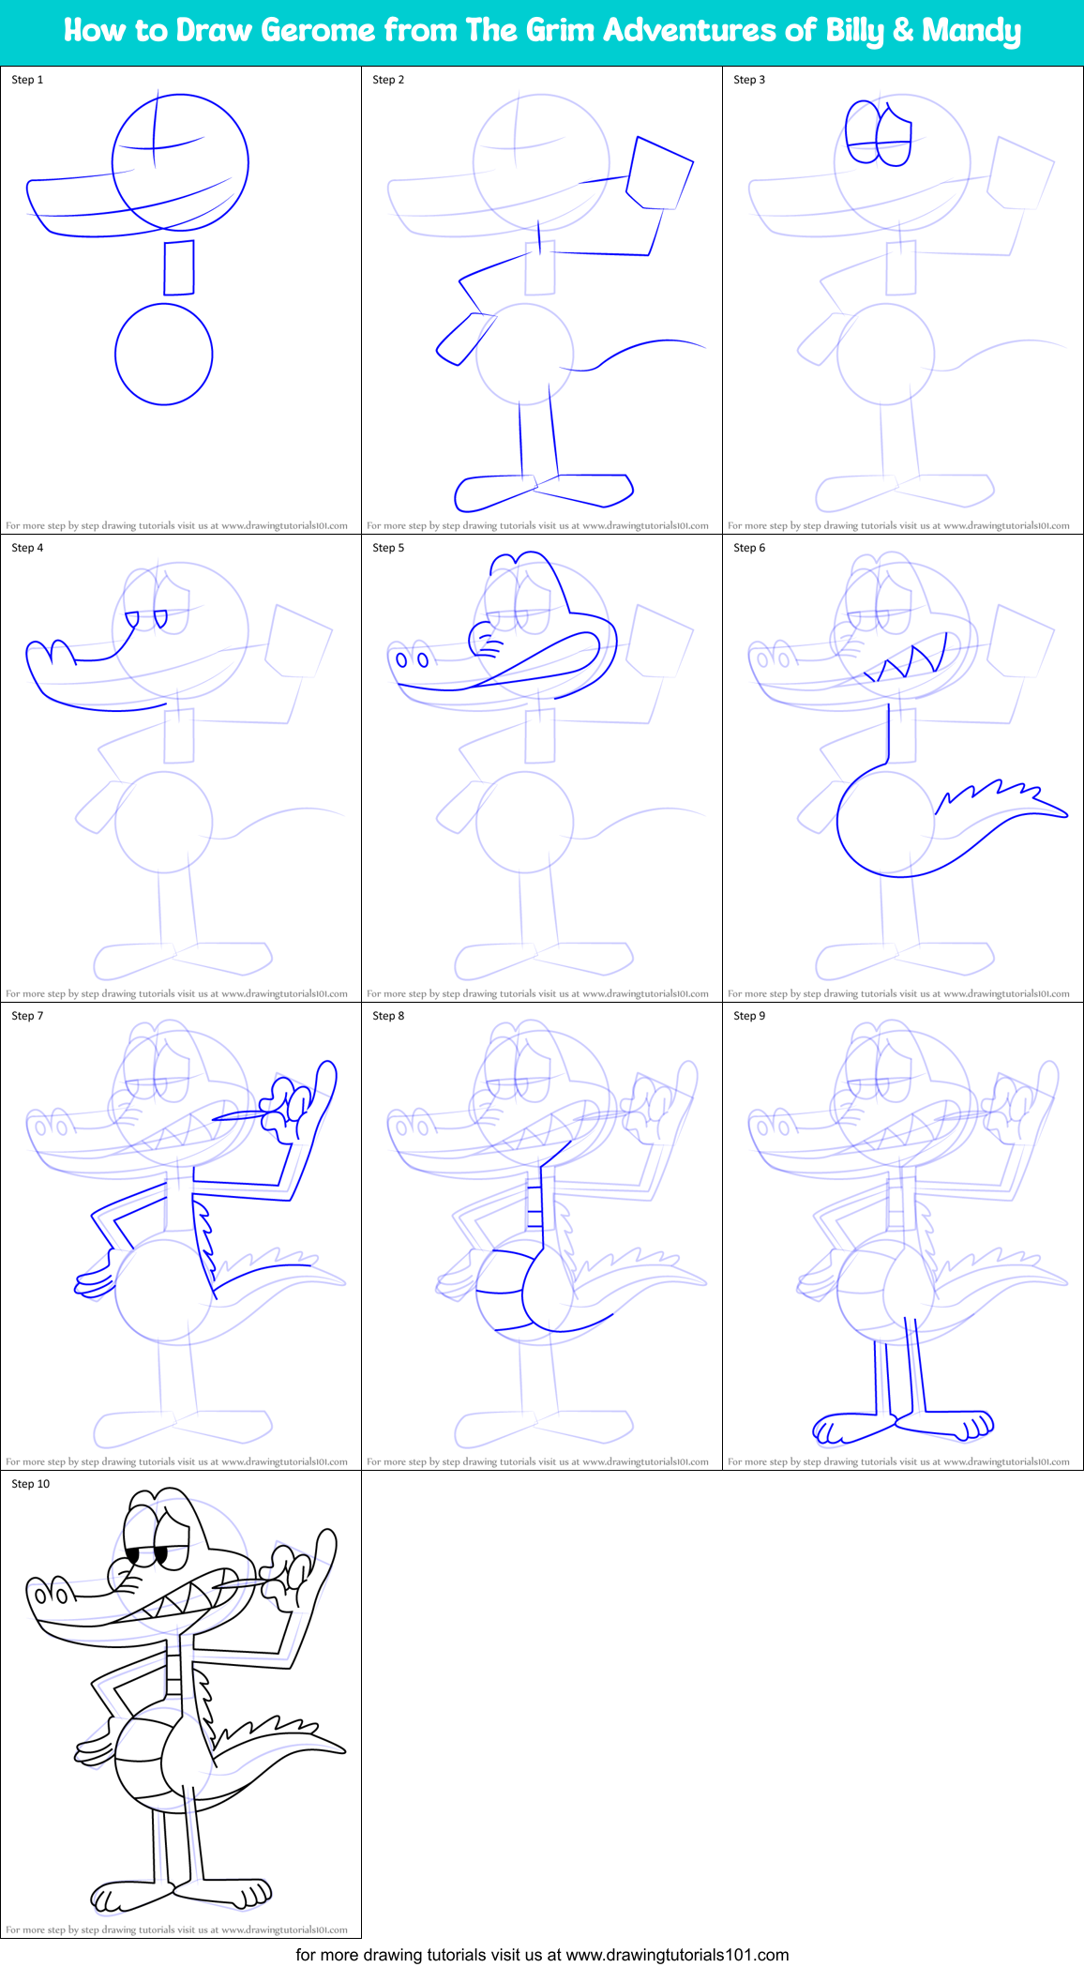Click the Step 3 drawing thumbnail
Viewport: 1084px width, 1967px height.
(903, 300)
